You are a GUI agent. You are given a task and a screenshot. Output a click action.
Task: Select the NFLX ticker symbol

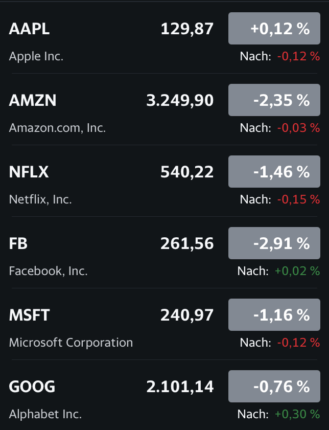[x=29, y=172]
